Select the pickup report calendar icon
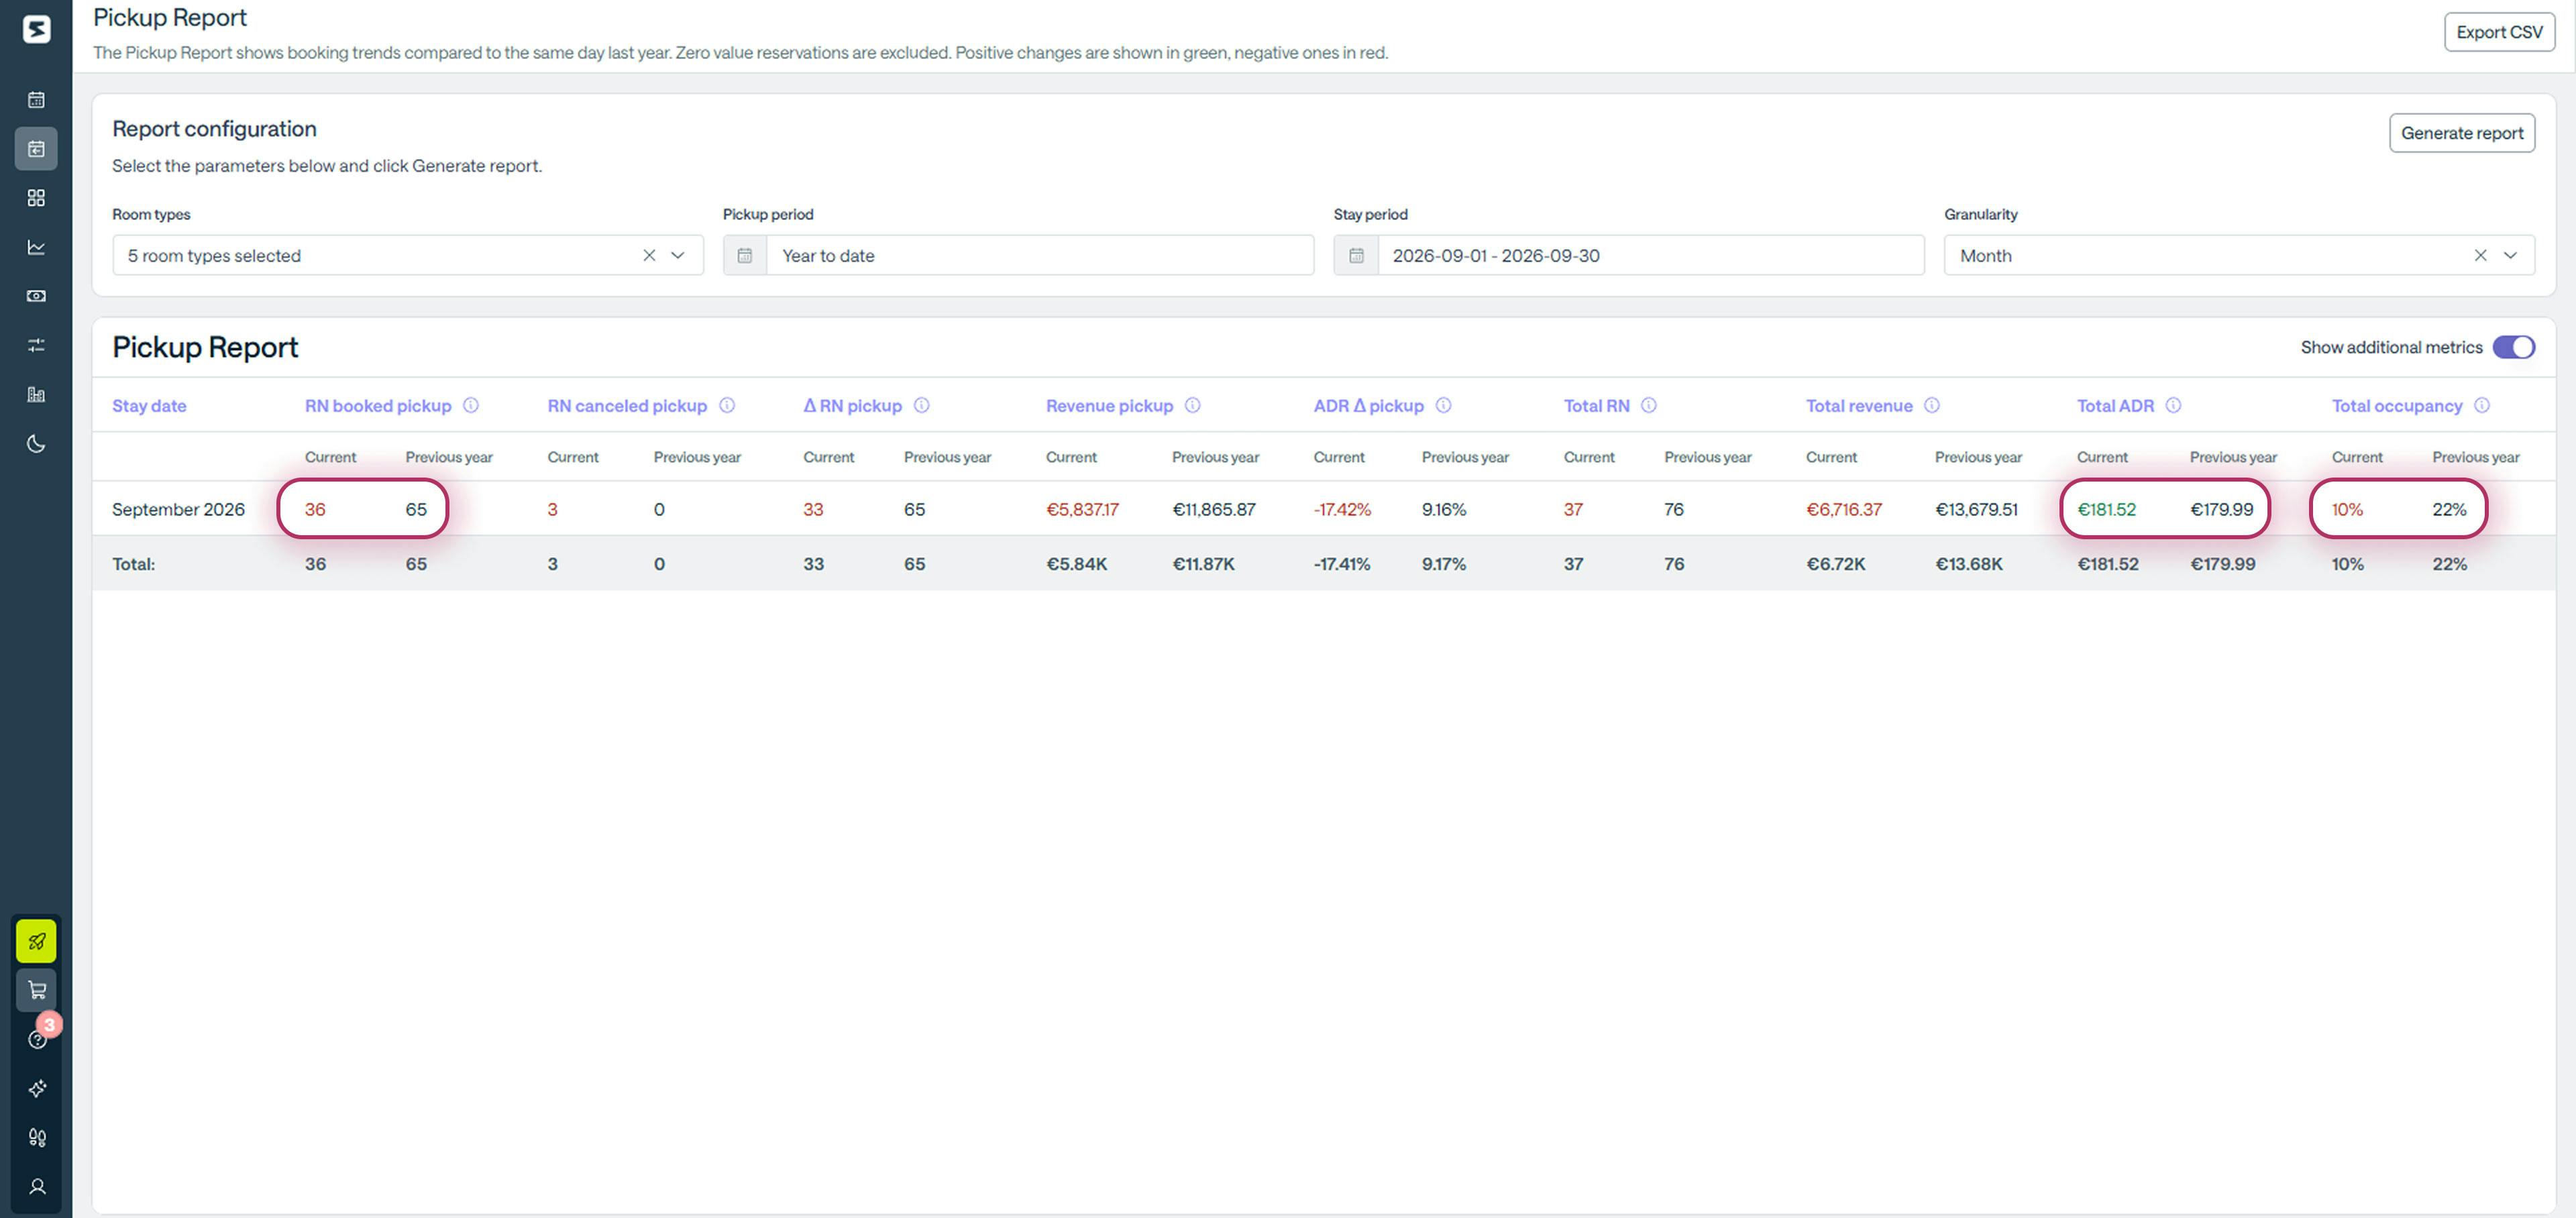Screen dimensions: 2576x1218 tap(37, 148)
